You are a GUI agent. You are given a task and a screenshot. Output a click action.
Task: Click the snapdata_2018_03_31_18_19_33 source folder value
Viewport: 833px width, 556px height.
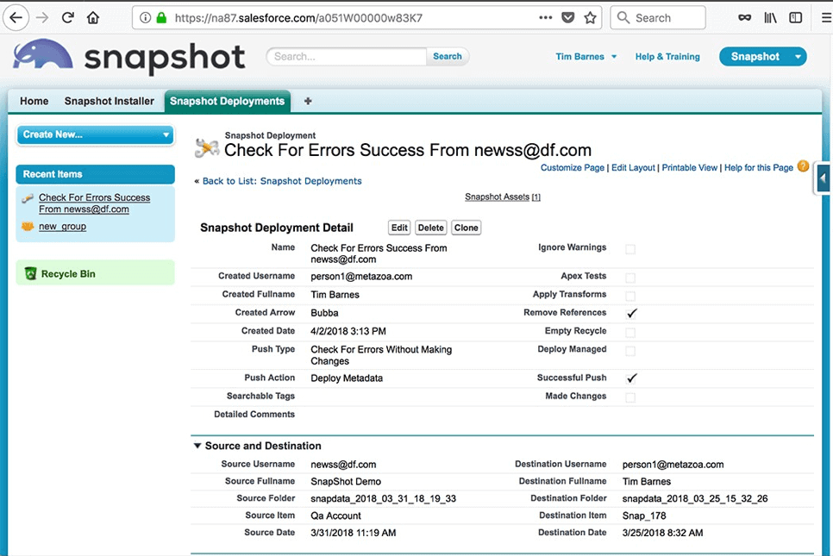[x=383, y=498]
